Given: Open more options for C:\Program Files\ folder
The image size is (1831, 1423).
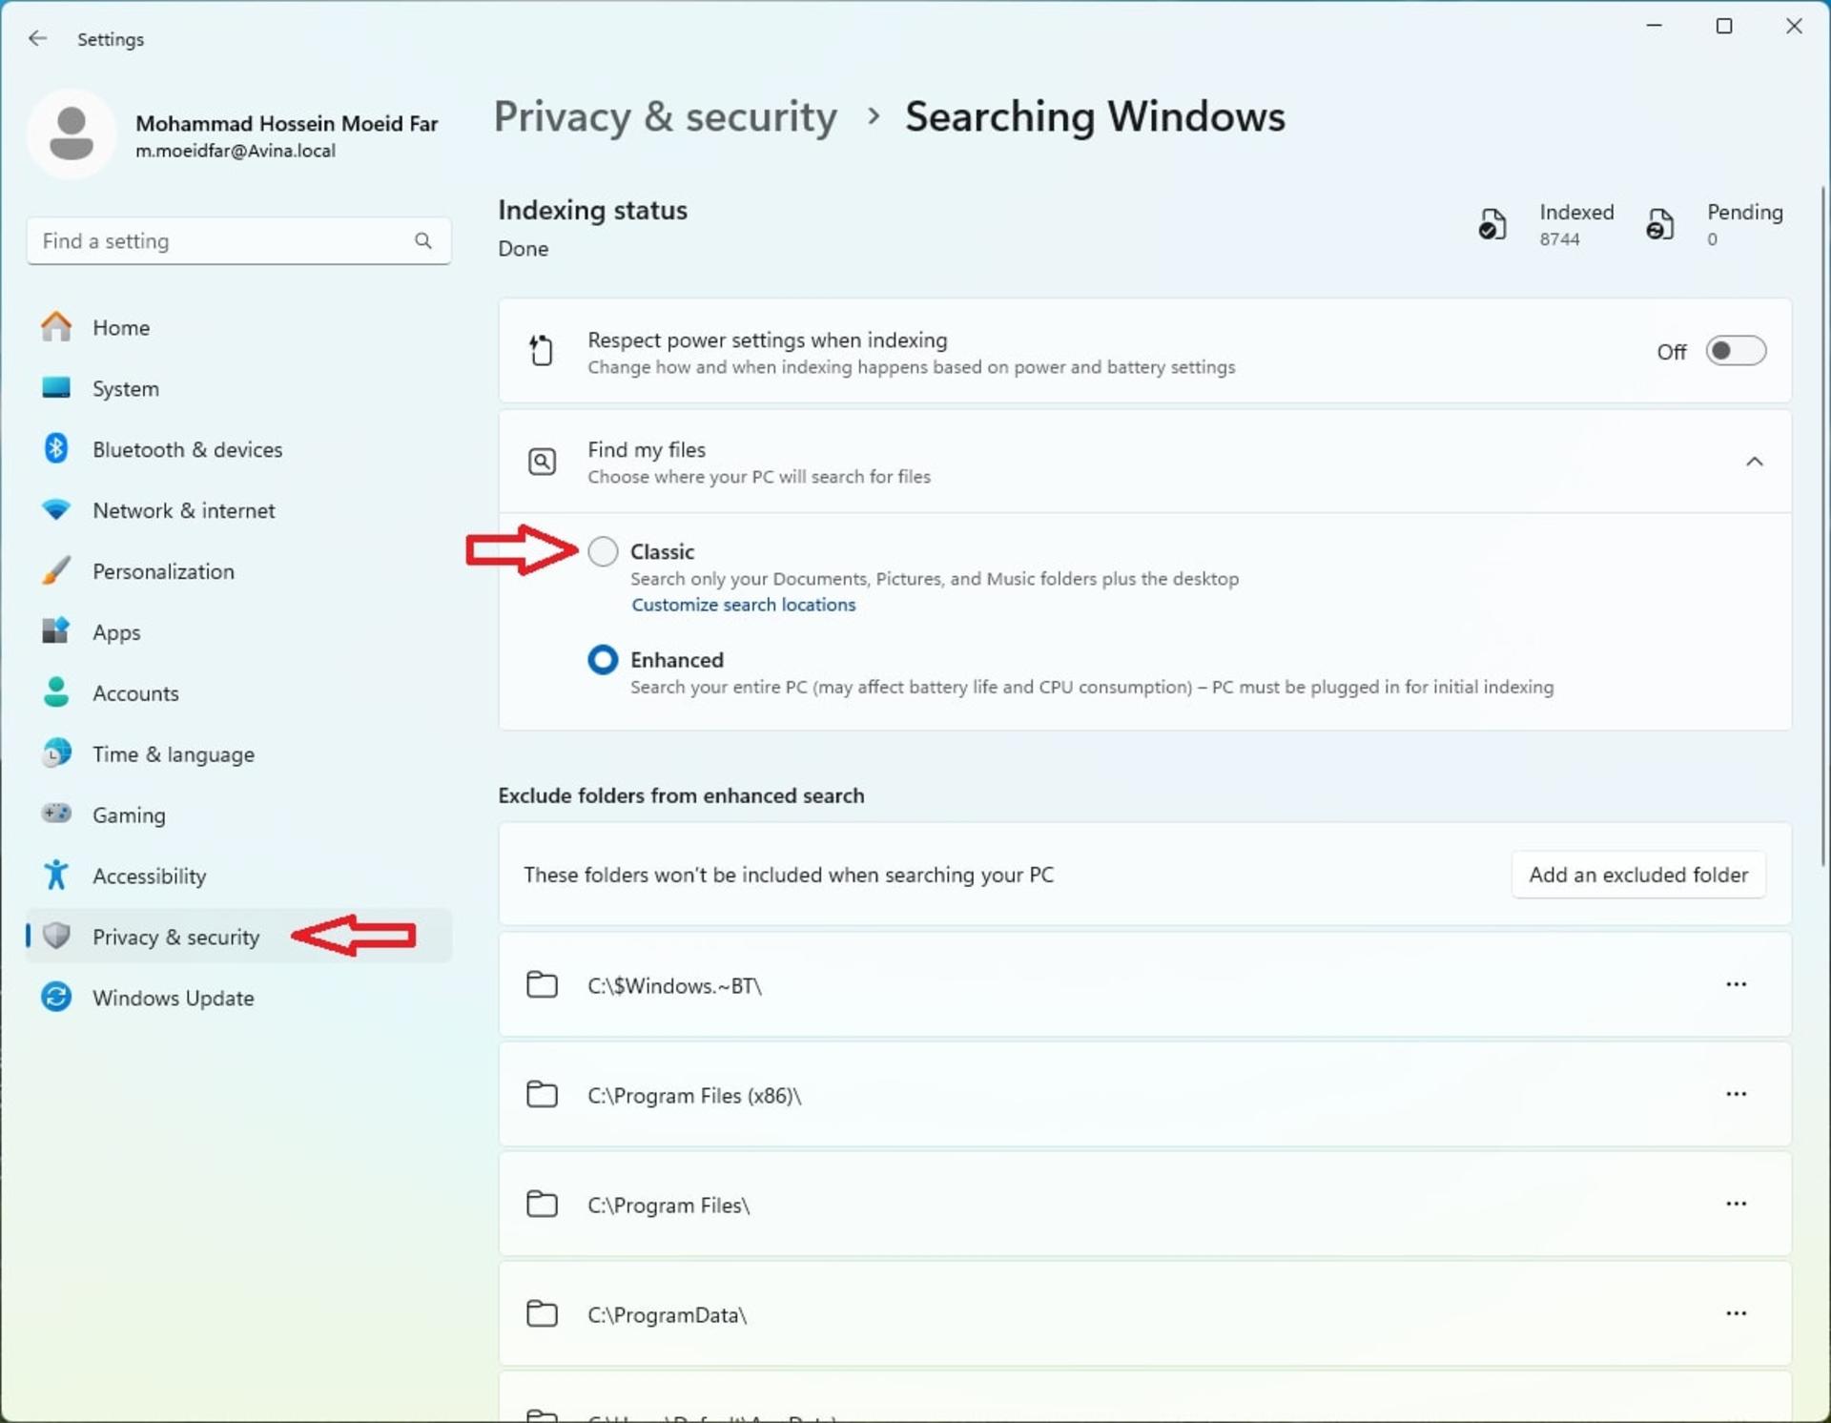Looking at the screenshot, I should (1736, 1204).
